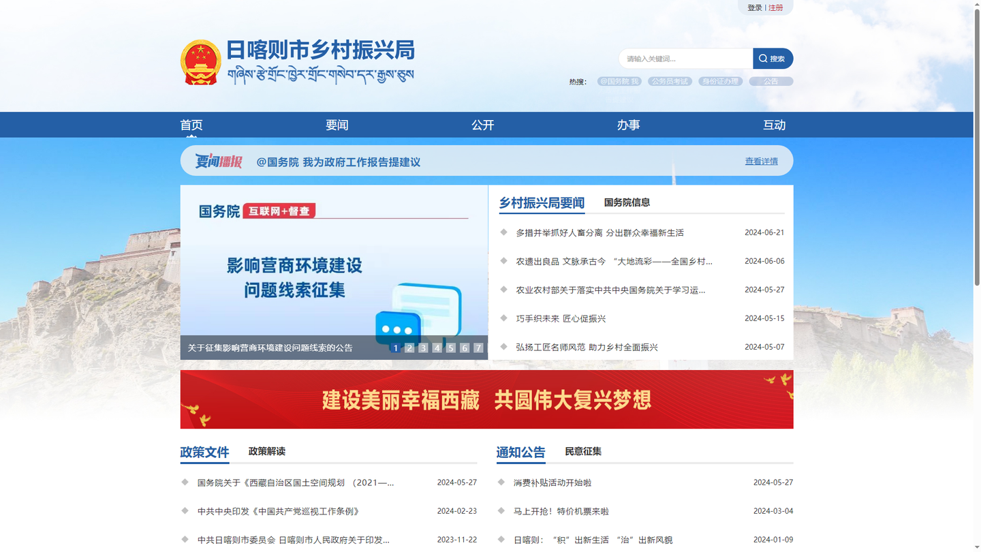Click date 2023-11-22 in policy list
This screenshot has width=981, height=552.
click(x=457, y=539)
